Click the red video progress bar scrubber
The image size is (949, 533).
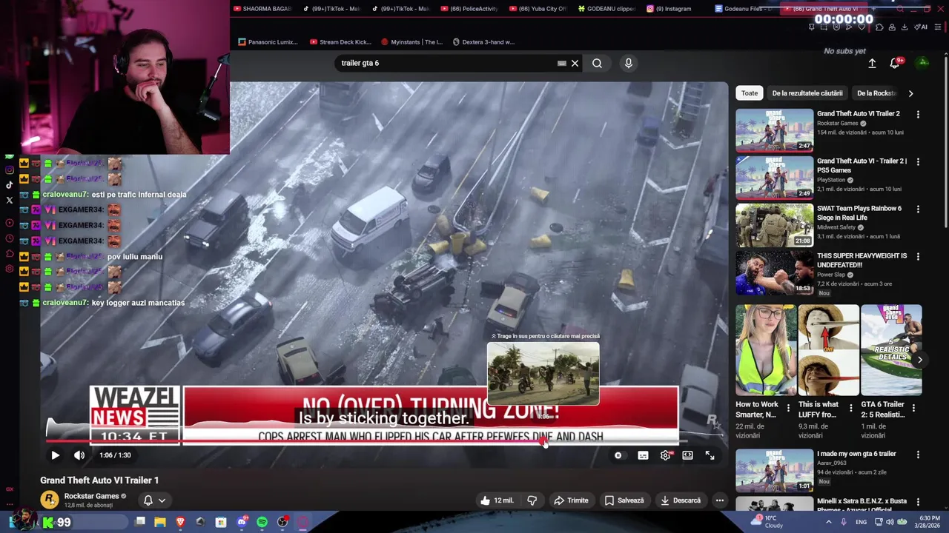[544, 442]
